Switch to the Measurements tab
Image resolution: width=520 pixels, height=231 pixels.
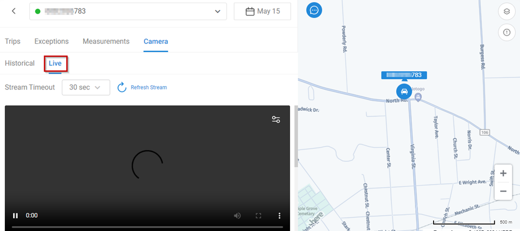[x=106, y=42]
